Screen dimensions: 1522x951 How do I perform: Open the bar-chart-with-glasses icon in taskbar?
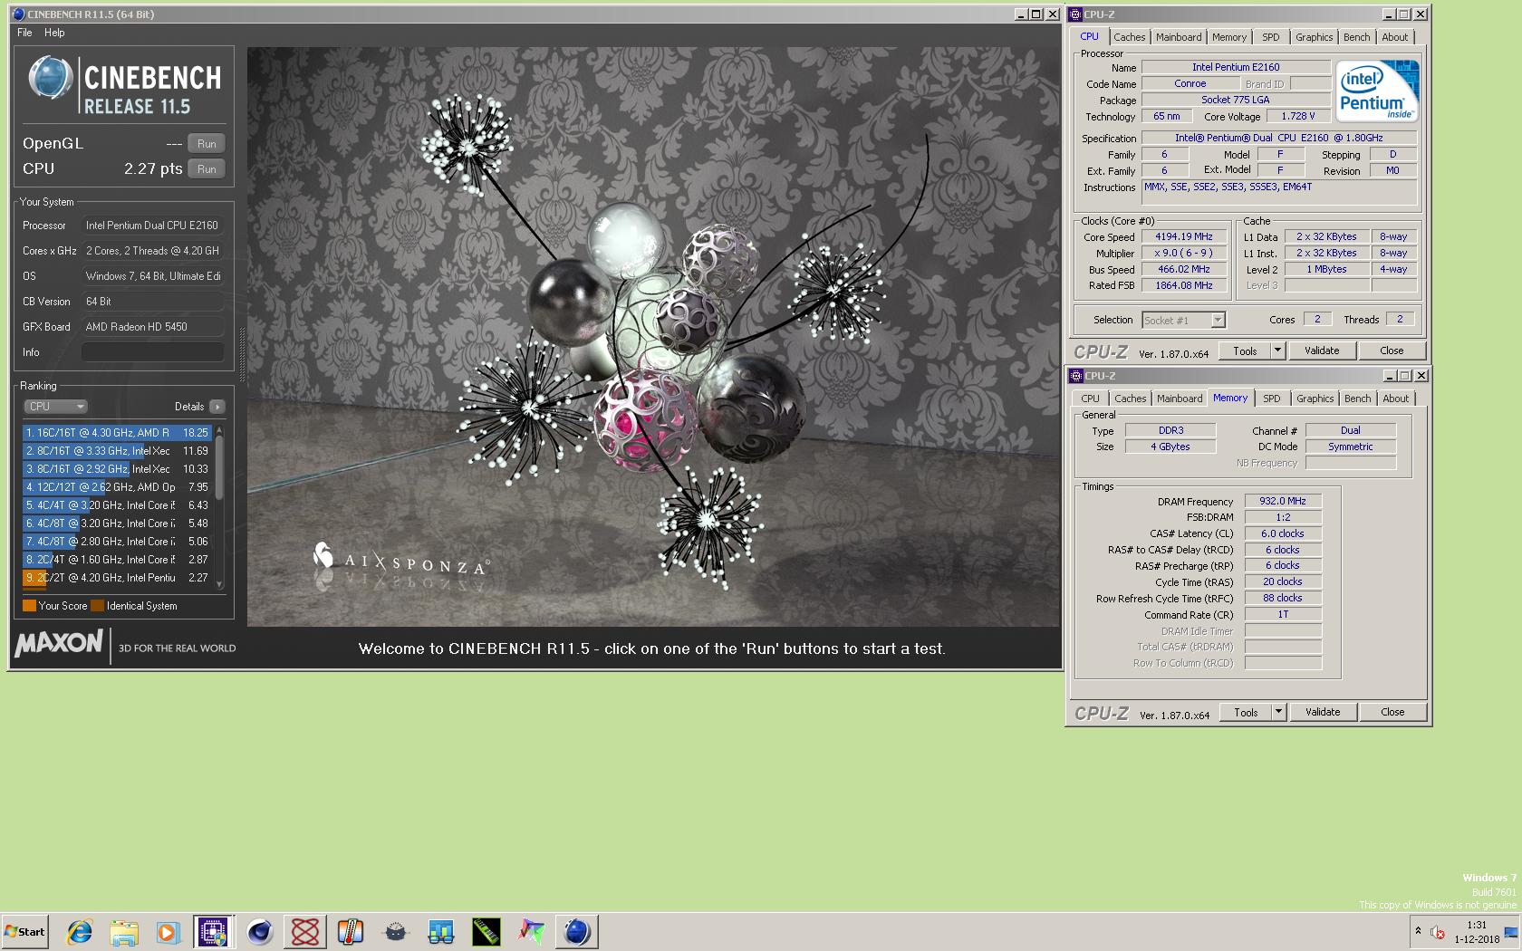pos(441,931)
